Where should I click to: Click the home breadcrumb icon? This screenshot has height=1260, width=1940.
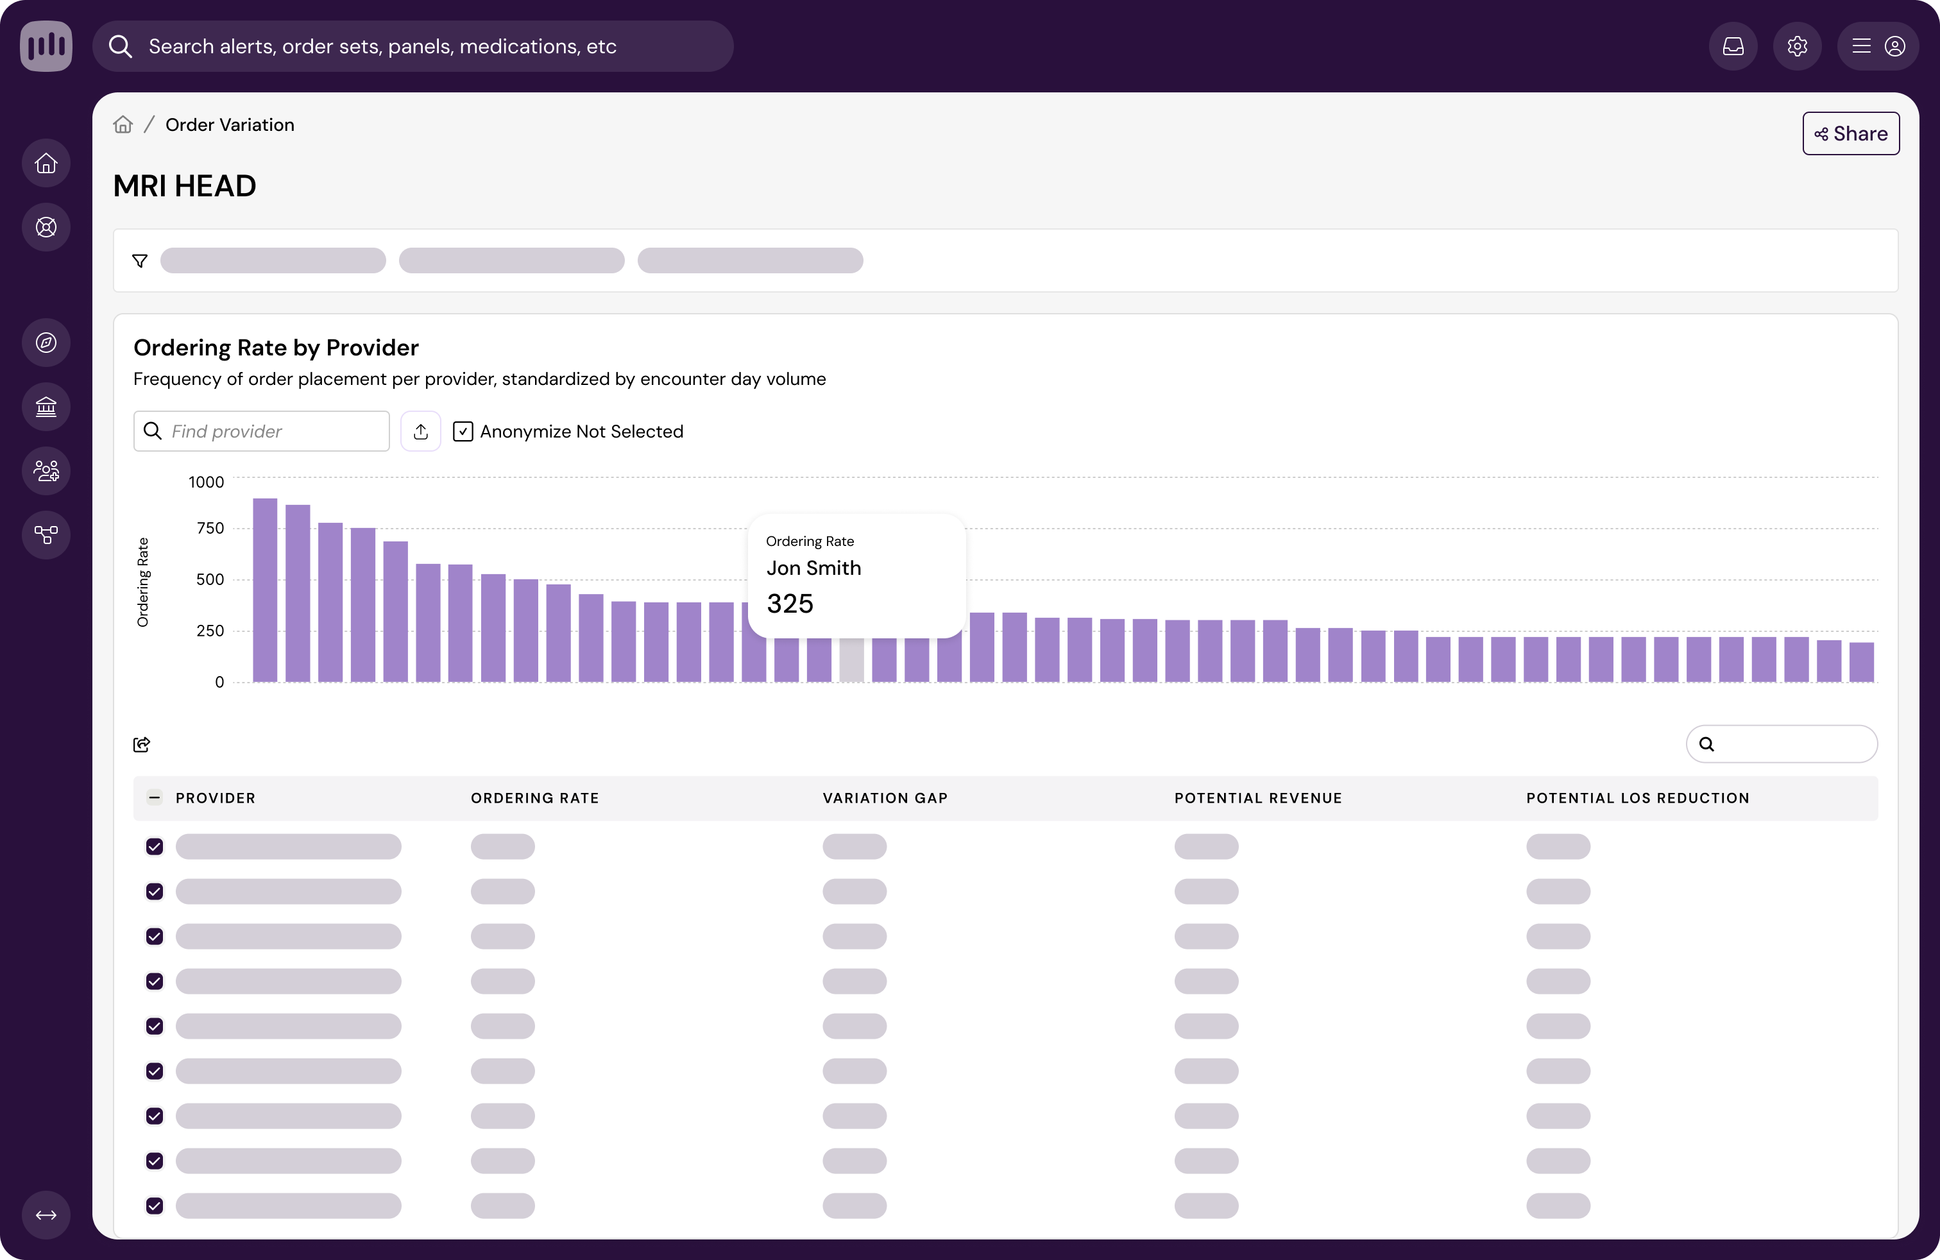click(123, 124)
